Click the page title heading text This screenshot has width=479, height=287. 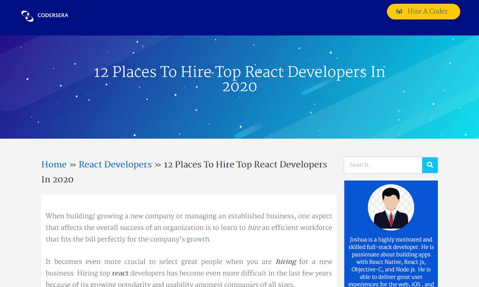tap(239, 79)
